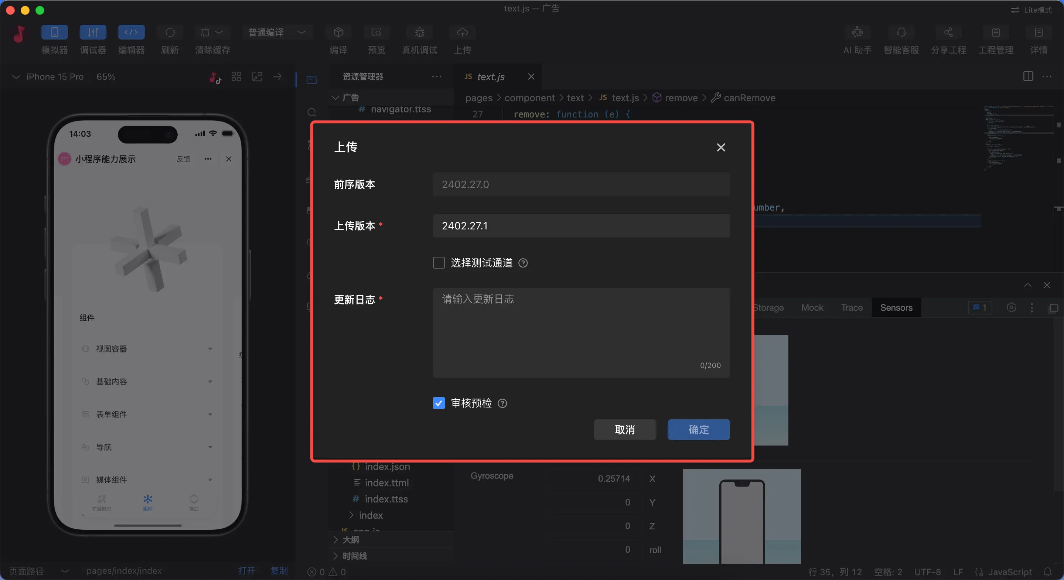Click help icon next to 审核预检
1064x580 pixels.
[x=502, y=403]
